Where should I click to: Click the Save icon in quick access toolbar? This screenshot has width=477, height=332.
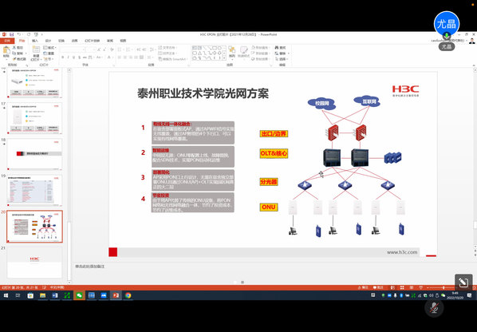tap(11, 34)
